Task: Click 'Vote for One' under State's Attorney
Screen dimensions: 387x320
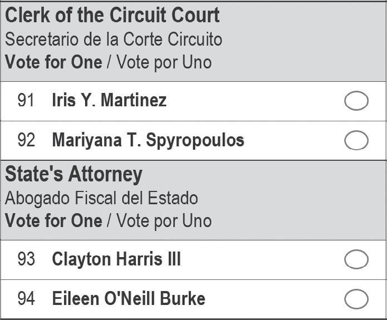Action: [53, 220]
